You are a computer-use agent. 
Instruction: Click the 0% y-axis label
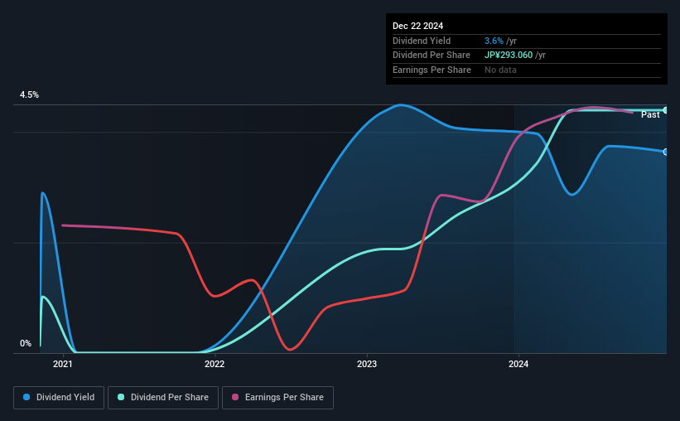coord(26,343)
